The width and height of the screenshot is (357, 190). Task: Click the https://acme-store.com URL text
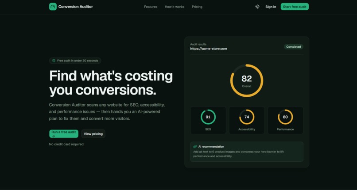209,49
